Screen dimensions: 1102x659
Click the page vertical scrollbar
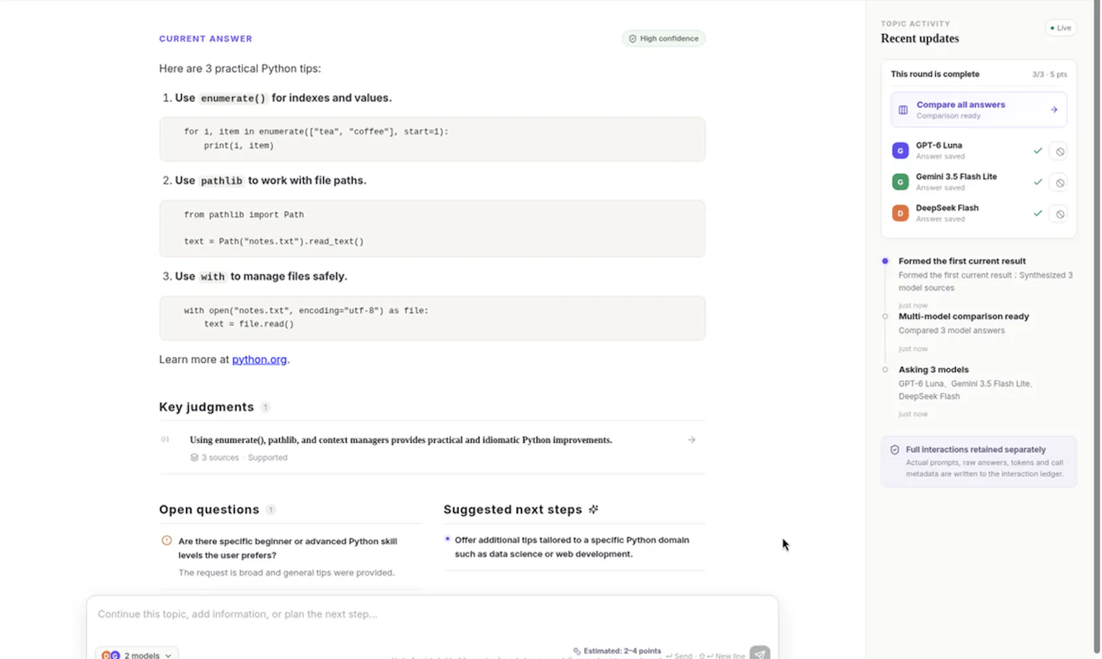[x=1096, y=327]
